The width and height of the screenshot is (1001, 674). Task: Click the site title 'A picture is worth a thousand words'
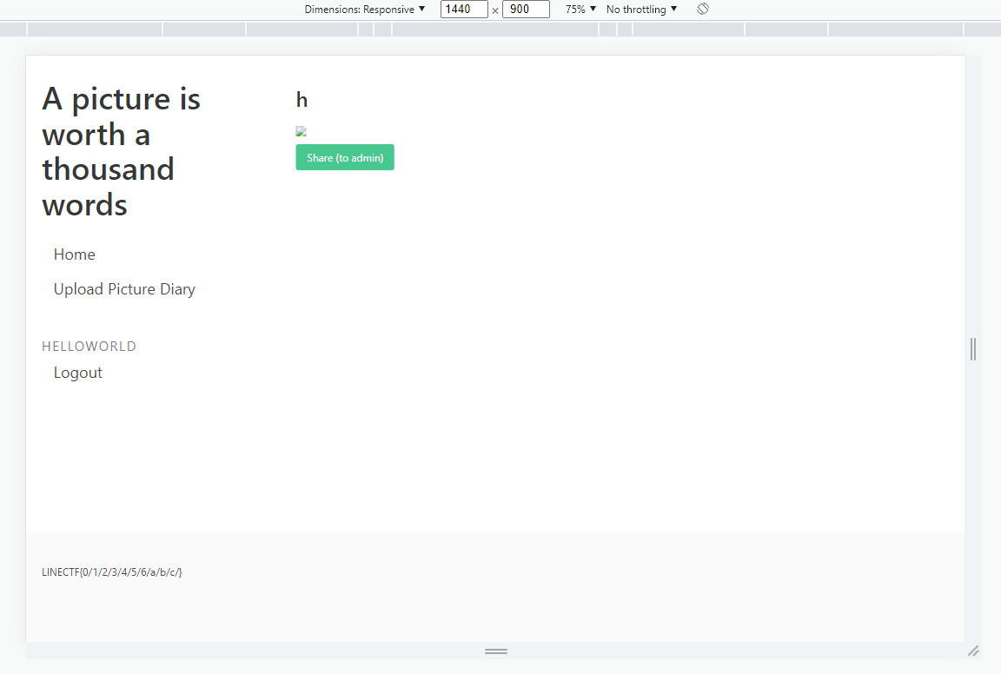tap(121, 152)
